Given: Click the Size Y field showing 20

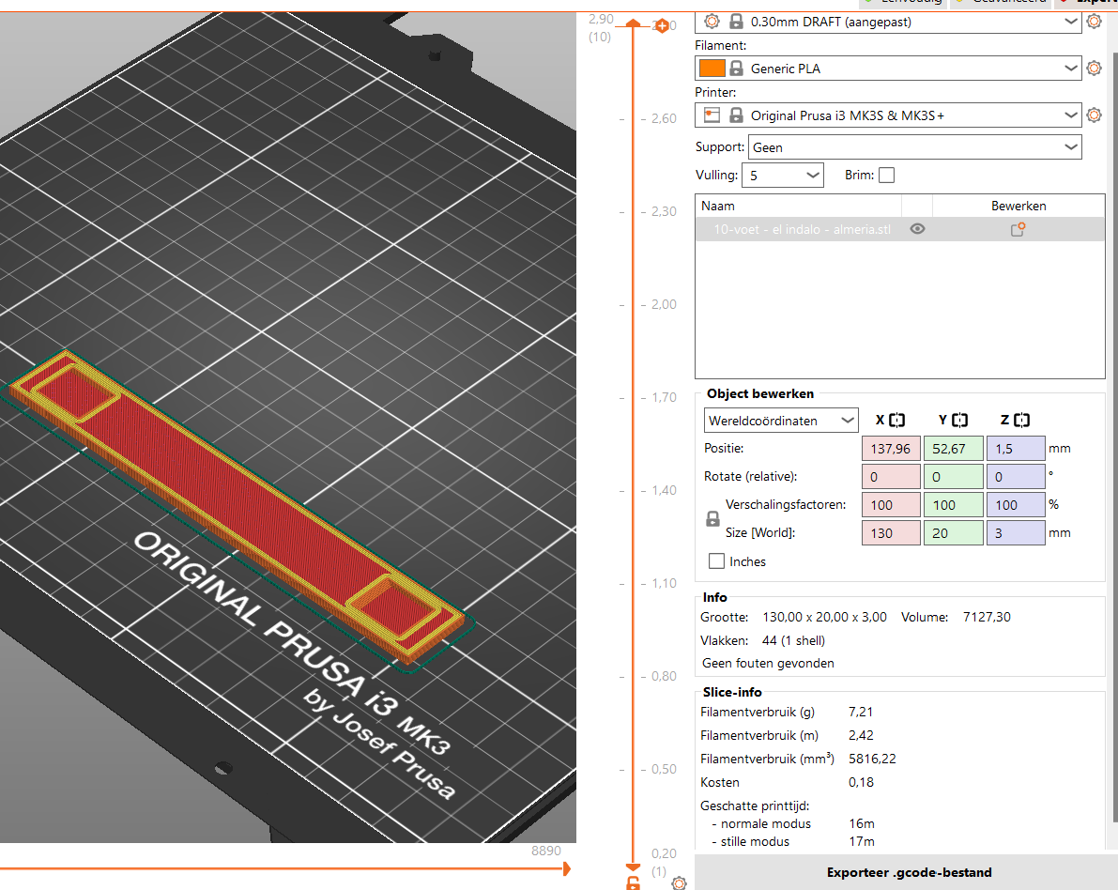Looking at the screenshot, I should 954,532.
